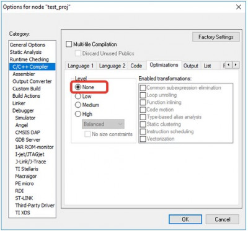Enable Multi-file Compilation checkbox
This screenshot has width=248, height=231.
[69, 45]
